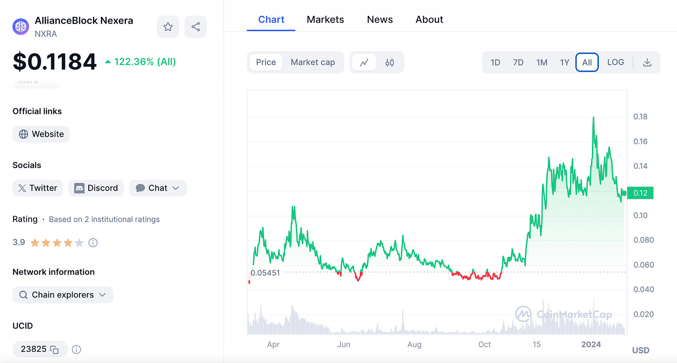Click the 0.12 current price marker
Image resolution: width=677 pixels, height=363 pixels.
(640, 193)
